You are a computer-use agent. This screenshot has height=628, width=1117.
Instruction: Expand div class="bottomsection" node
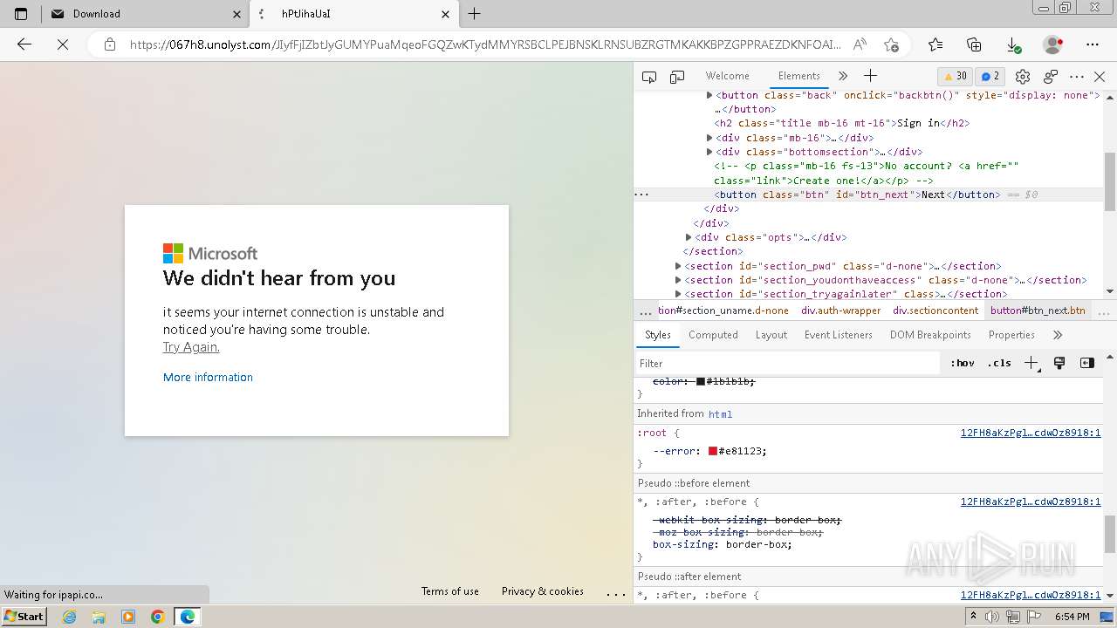pyautogui.click(x=709, y=152)
